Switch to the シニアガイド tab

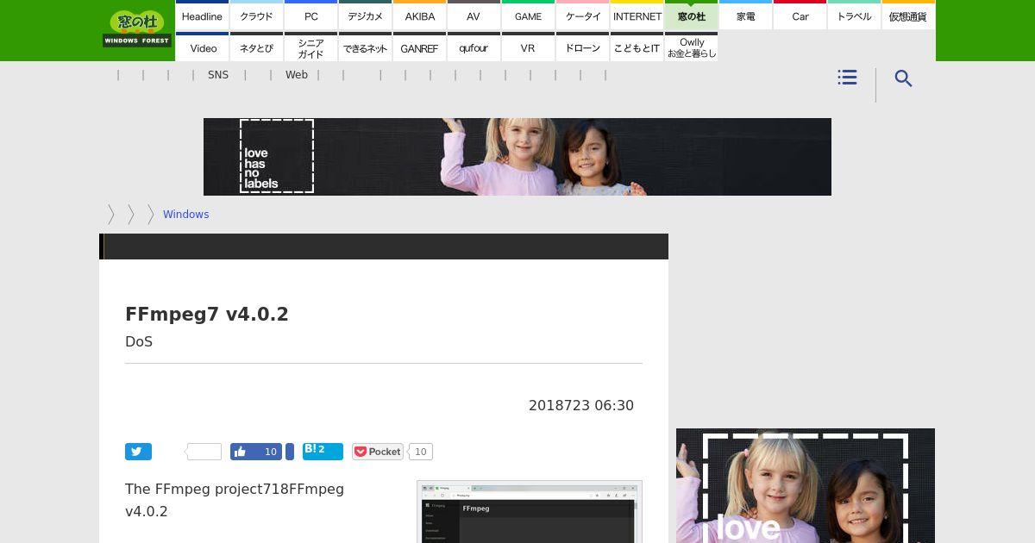point(310,47)
